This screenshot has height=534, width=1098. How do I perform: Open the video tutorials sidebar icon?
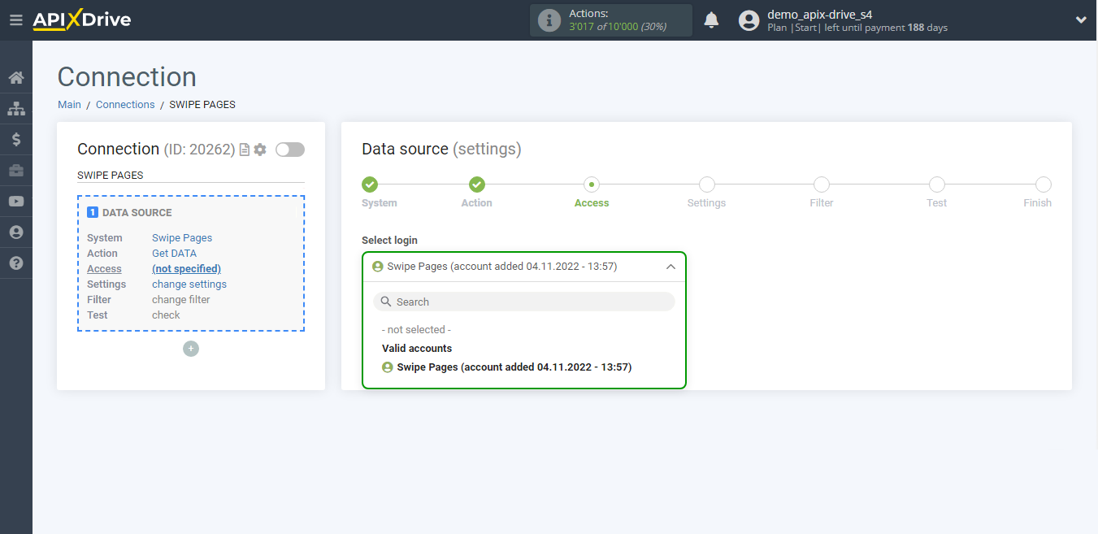click(x=16, y=202)
